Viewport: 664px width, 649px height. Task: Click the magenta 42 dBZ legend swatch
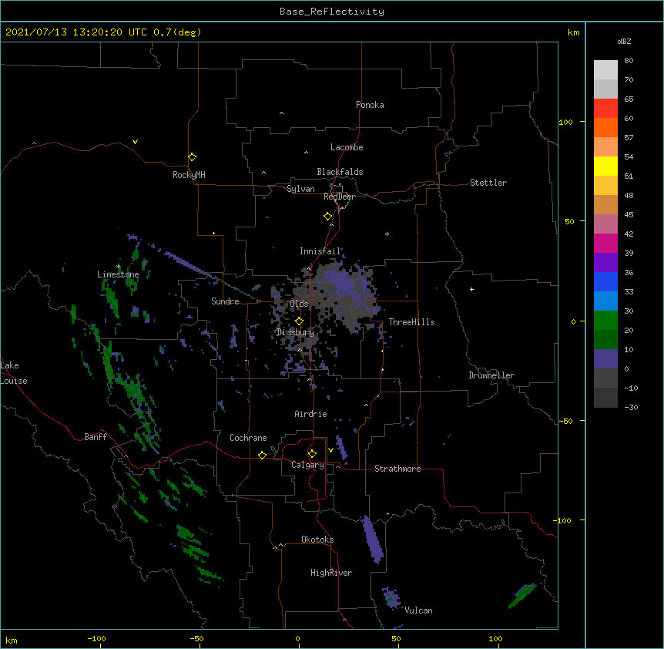tap(605, 243)
